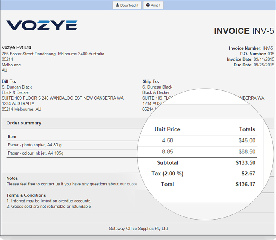Screen dimensions: 276x240
Task: Select Black & Decker under Ship To
Action: click(156, 92)
